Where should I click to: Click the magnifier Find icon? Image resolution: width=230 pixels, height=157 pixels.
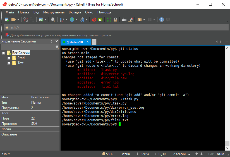pos(53,20)
